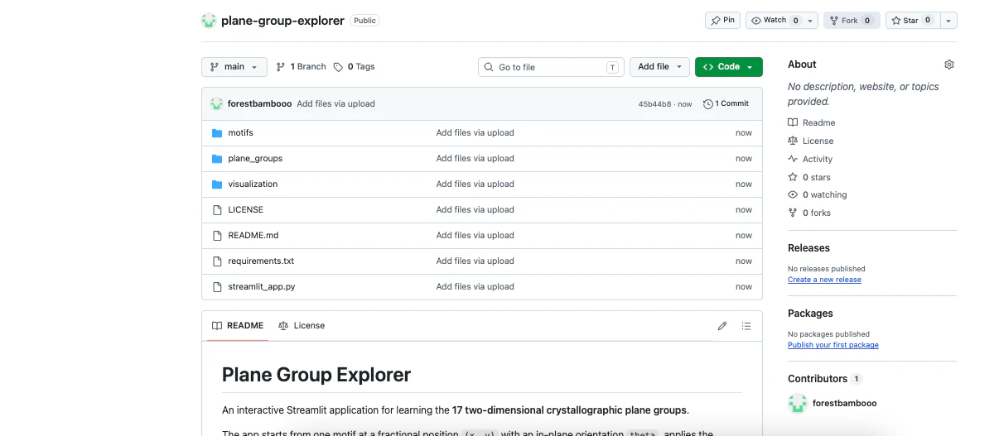Open the visualization folder name
This screenshot has width=999, height=436.
pyautogui.click(x=253, y=184)
